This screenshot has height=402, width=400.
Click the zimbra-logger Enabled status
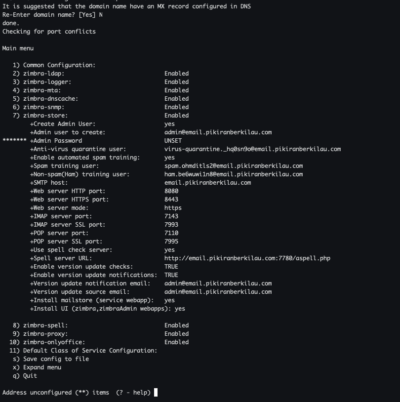(176, 82)
